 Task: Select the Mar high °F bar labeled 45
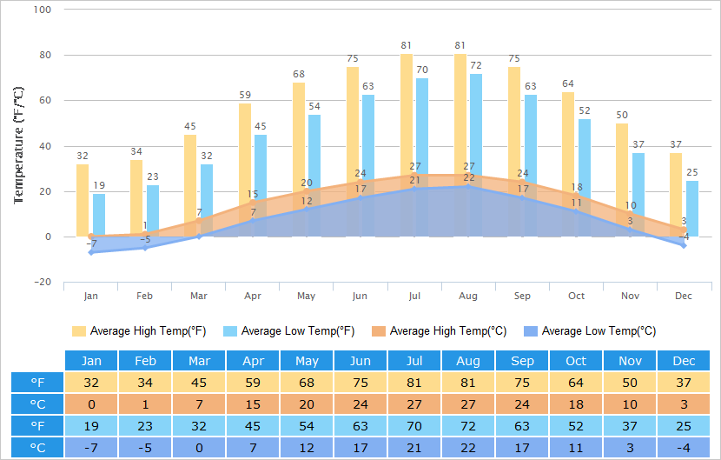tap(190, 185)
